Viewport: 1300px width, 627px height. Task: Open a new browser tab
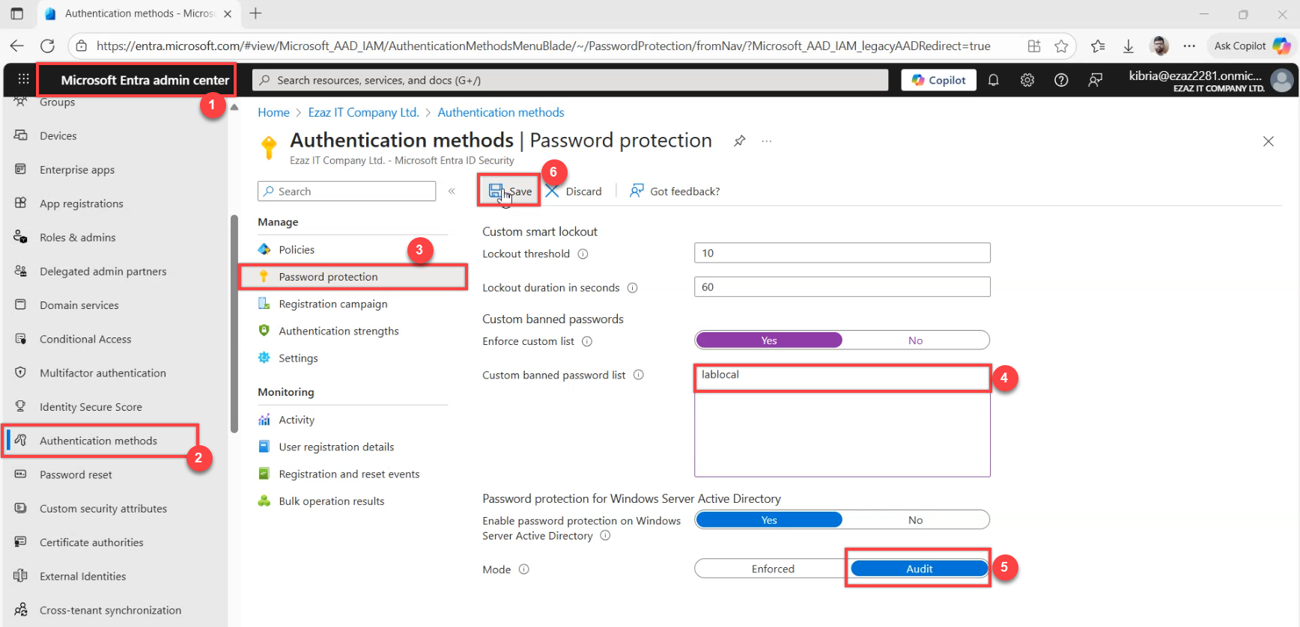255,13
